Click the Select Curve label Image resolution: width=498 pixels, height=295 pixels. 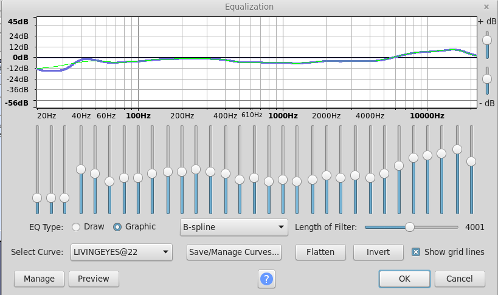coord(37,252)
